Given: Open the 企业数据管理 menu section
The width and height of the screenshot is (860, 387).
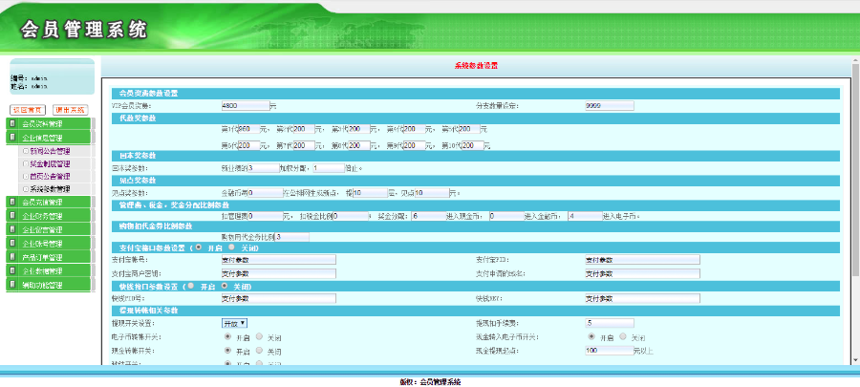Looking at the screenshot, I should tap(49, 270).
